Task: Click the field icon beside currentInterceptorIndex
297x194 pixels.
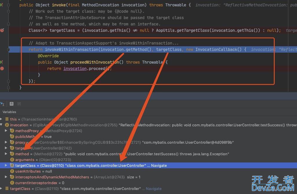Action: (12, 183)
